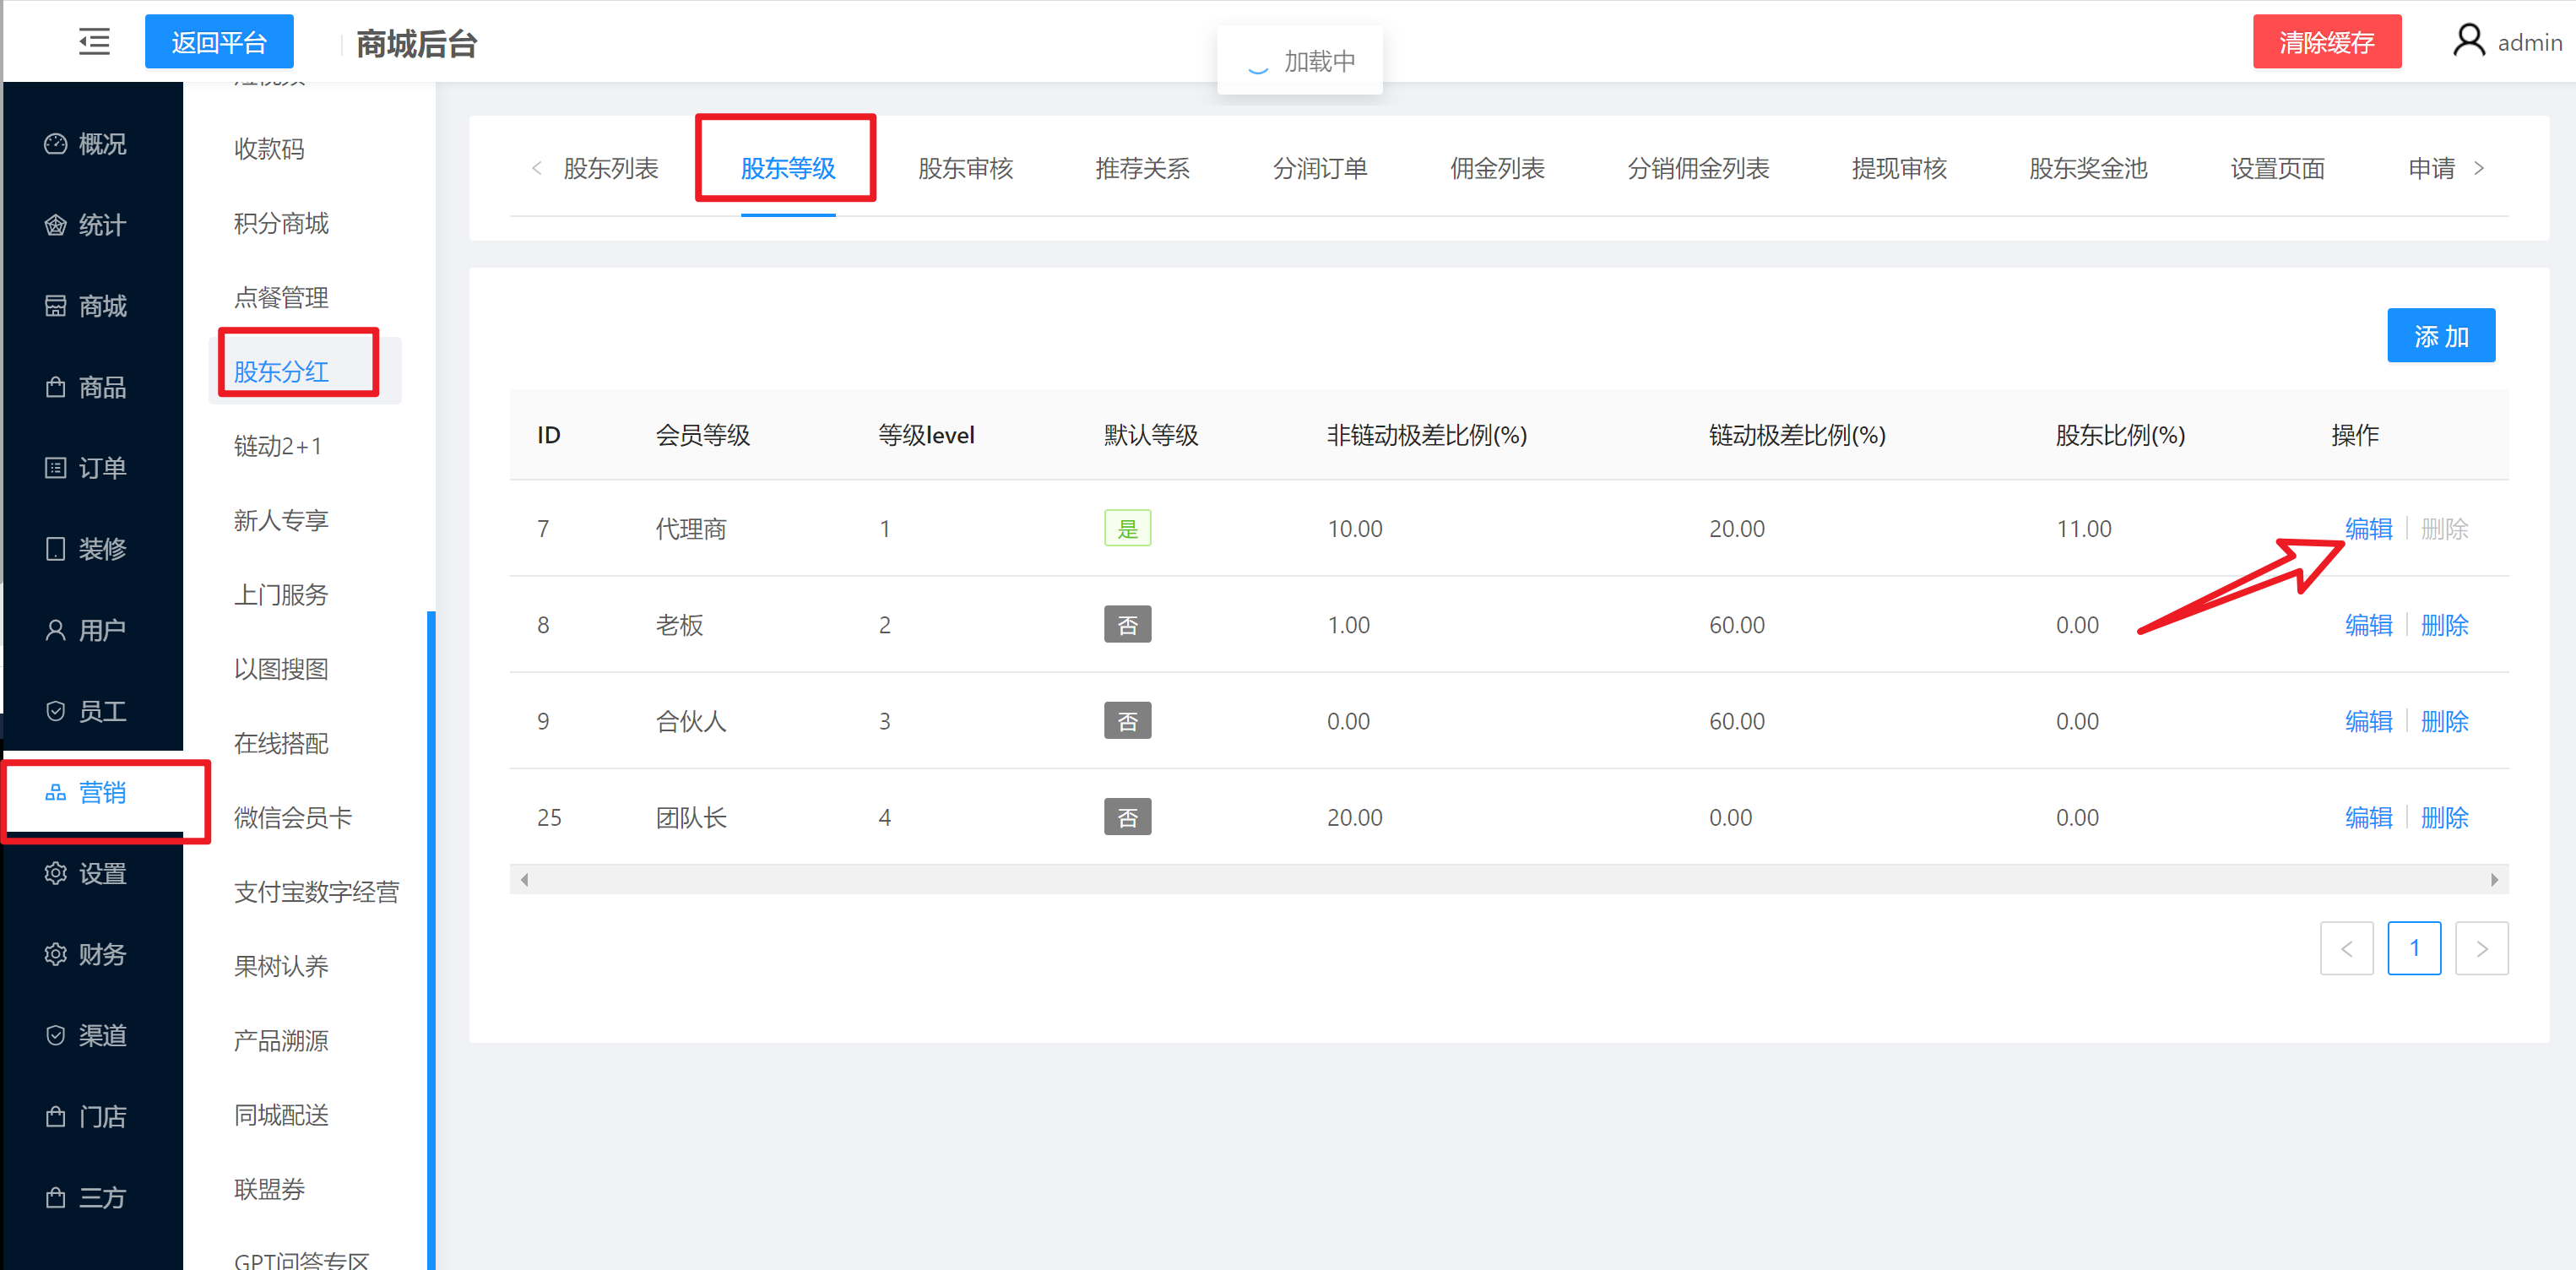Open 以图搜图 in the submenu
This screenshot has height=1270, width=2576.
(x=281, y=669)
